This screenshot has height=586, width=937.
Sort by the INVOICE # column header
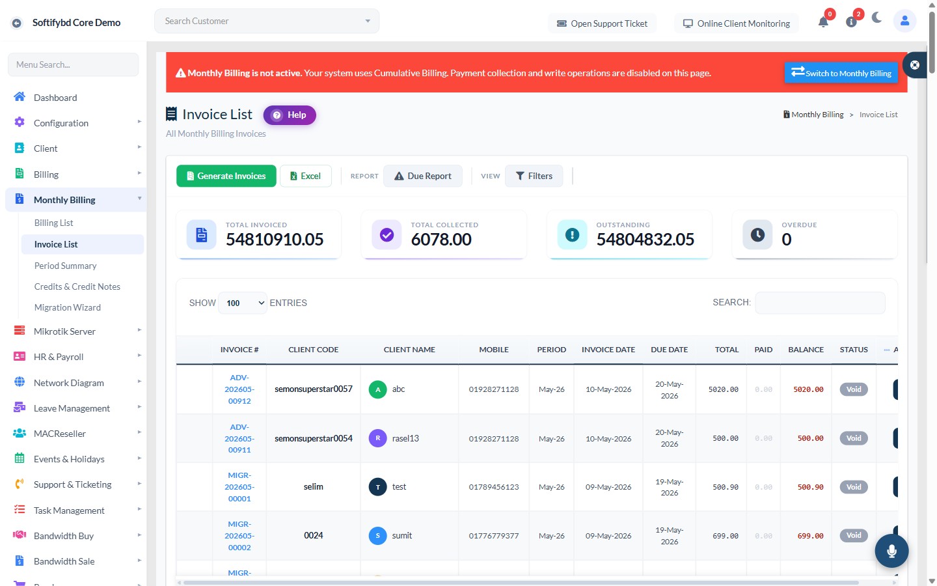(239, 350)
